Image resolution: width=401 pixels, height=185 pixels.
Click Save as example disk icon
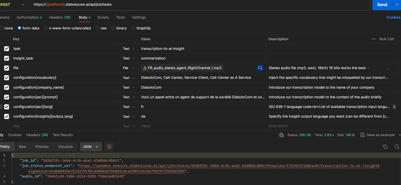(x=363, y=135)
